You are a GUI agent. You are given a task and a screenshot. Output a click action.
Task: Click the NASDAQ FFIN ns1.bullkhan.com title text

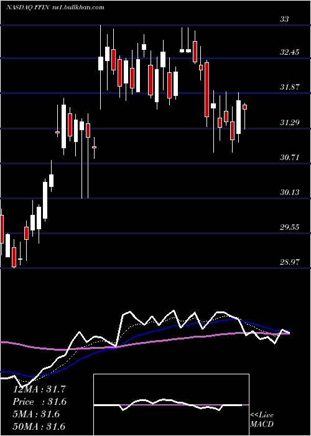(x=55, y=7)
